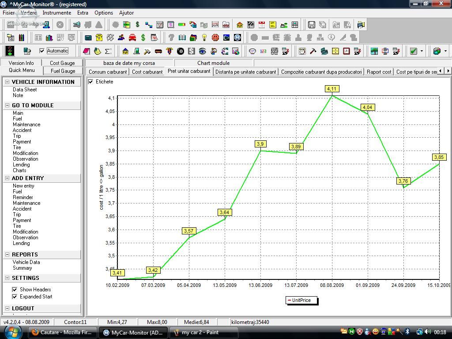Click the alarm clock toolbar icon
Screen dimensions: 452x339
coord(302,51)
